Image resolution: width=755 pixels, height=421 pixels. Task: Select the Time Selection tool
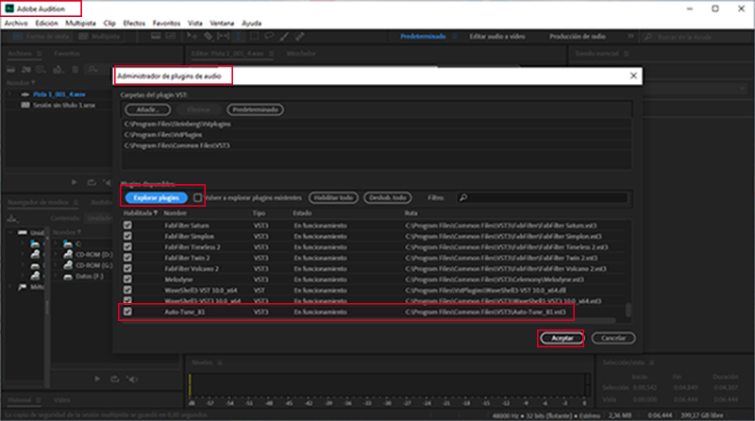coord(239,36)
